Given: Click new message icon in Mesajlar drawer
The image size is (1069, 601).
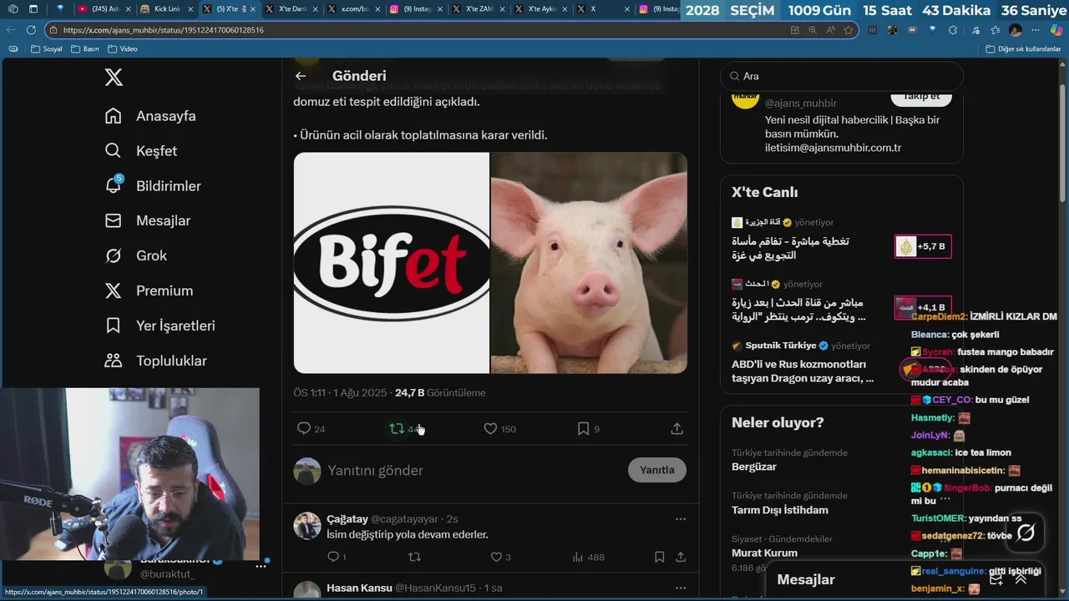Looking at the screenshot, I should click(x=996, y=579).
